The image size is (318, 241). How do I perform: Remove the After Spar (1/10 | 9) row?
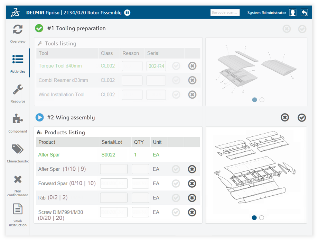click(192, 169)
